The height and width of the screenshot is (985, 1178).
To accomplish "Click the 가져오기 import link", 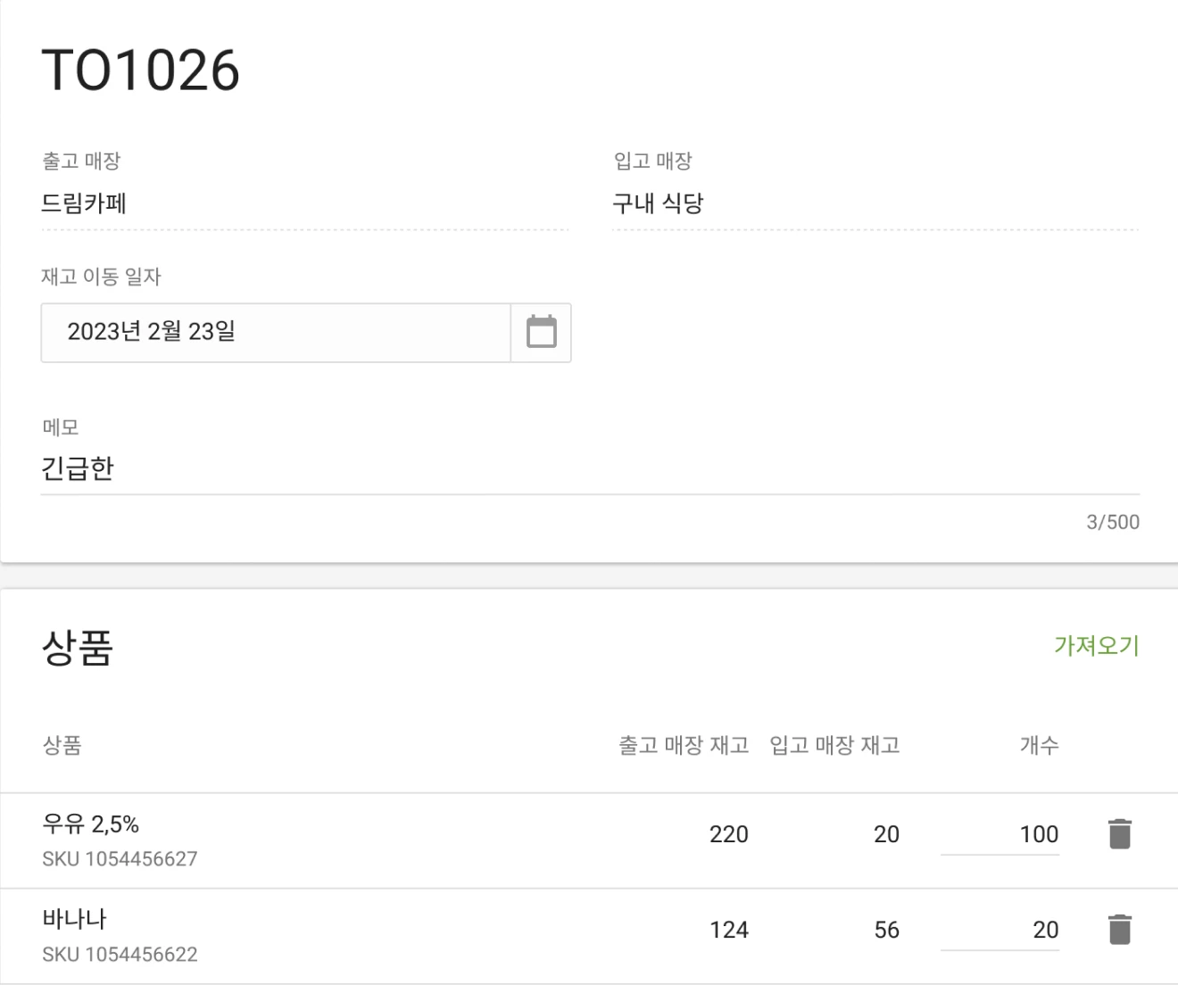I will tap(1096, 645).
